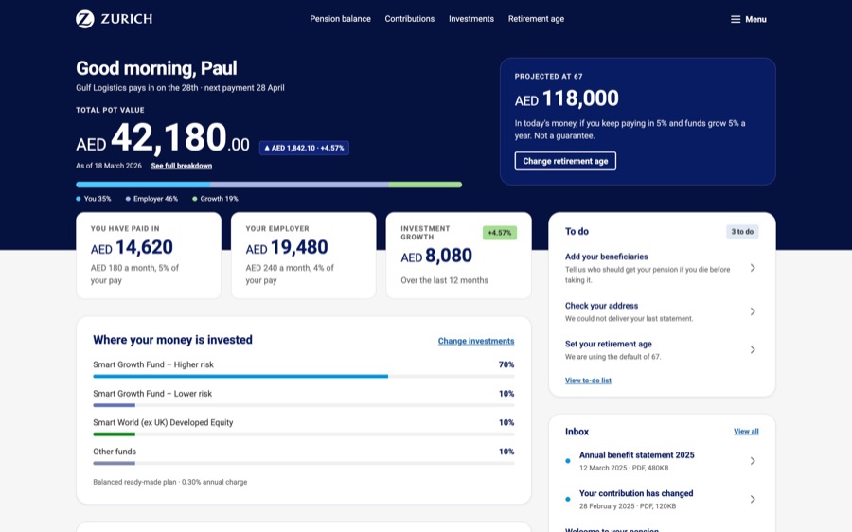
Task: Click unread dot beside contribution changed message
Action: [568, 499]
